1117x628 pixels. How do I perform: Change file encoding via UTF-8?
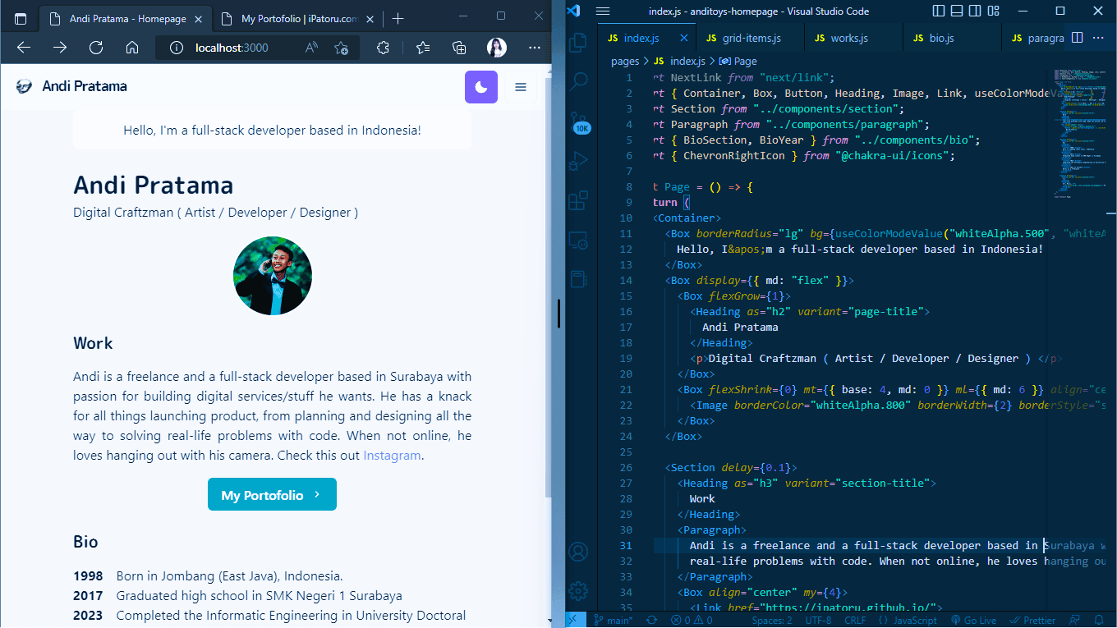click(x=818, y=620)
